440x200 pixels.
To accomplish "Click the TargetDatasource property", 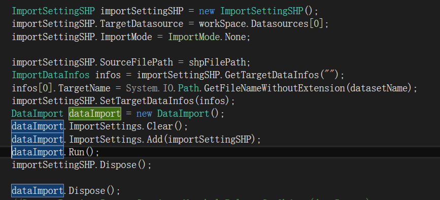I will tap(142, 24).
